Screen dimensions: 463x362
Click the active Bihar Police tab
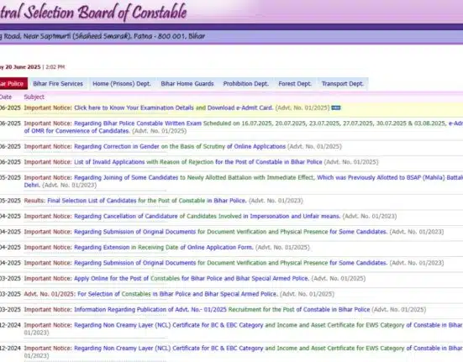(x=13, y=84)
